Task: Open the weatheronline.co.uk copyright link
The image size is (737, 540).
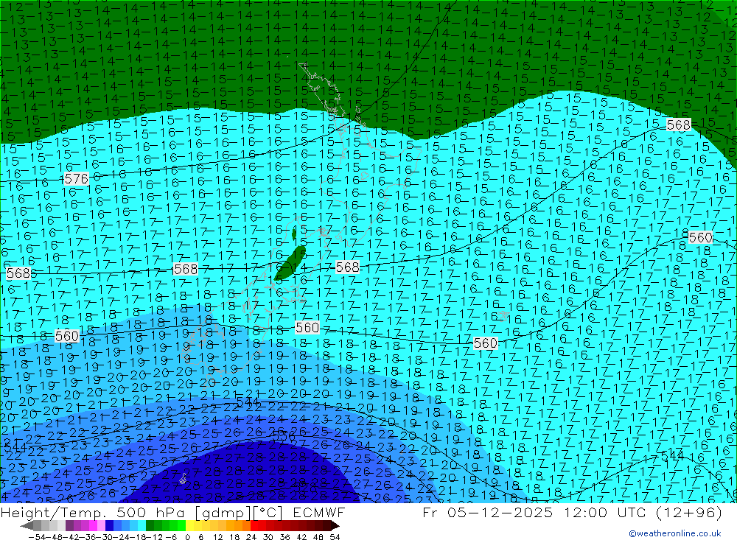Action: [x=674, y=533]
